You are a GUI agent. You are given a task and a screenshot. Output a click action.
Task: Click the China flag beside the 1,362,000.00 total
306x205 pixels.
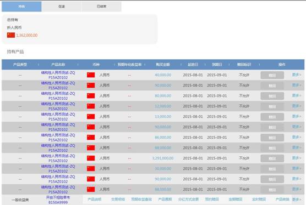click(x=11, y=35)
